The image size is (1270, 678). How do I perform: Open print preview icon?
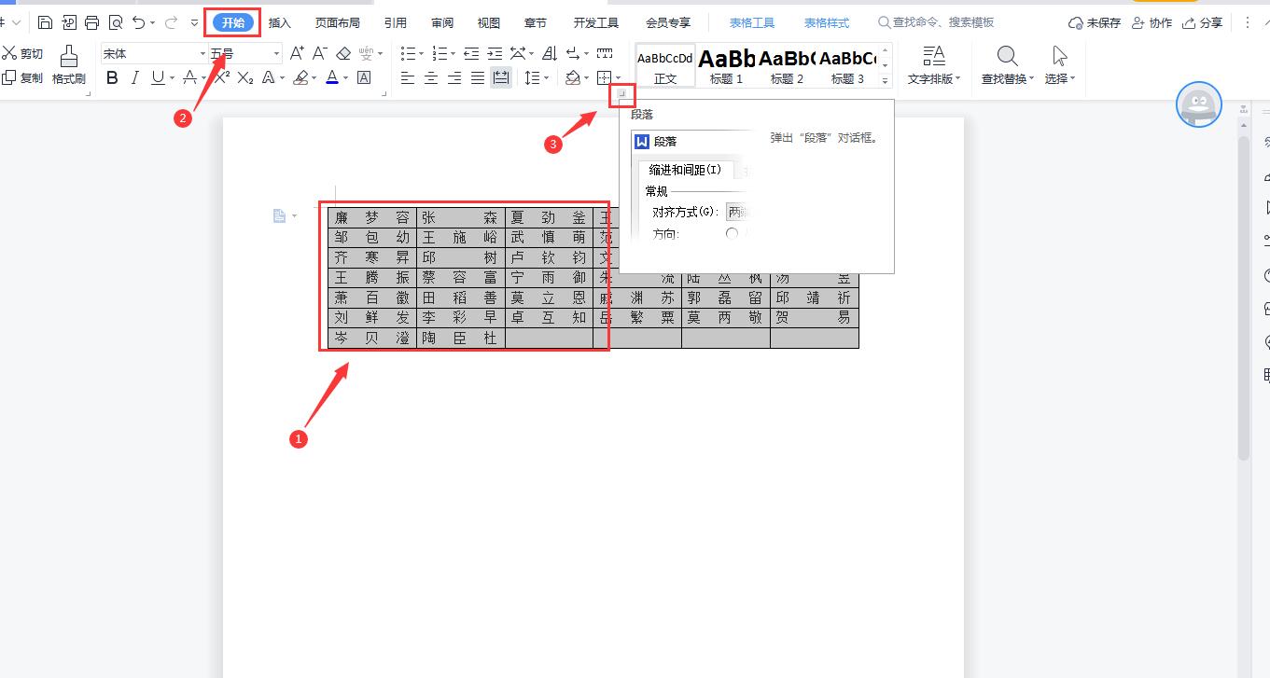click(x=115, y=22)
